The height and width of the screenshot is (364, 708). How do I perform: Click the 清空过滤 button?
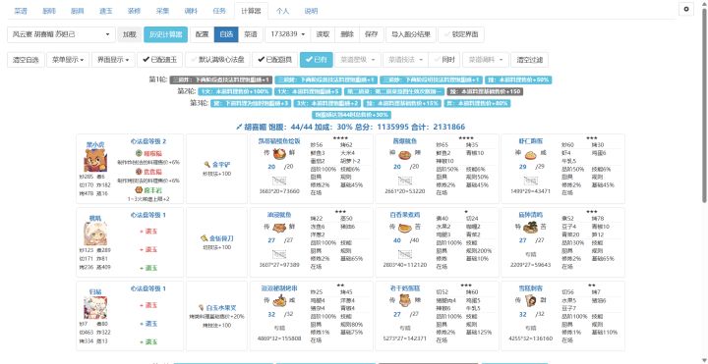click(530, 60)
